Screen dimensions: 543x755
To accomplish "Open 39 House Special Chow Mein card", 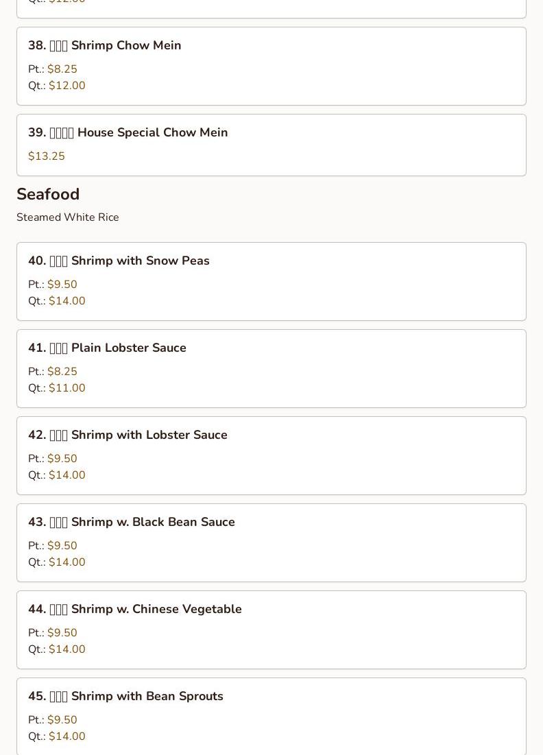I will pyautogui.click(x=271, y=145).
